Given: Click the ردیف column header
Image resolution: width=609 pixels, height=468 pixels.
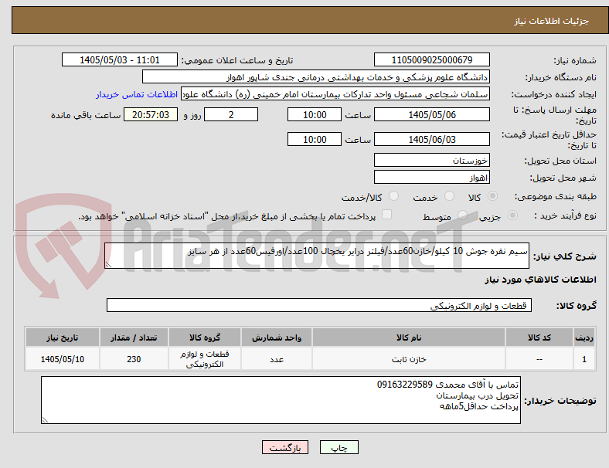Looking at the screenshot, I should pyautogui.click(x=584, y=337).
